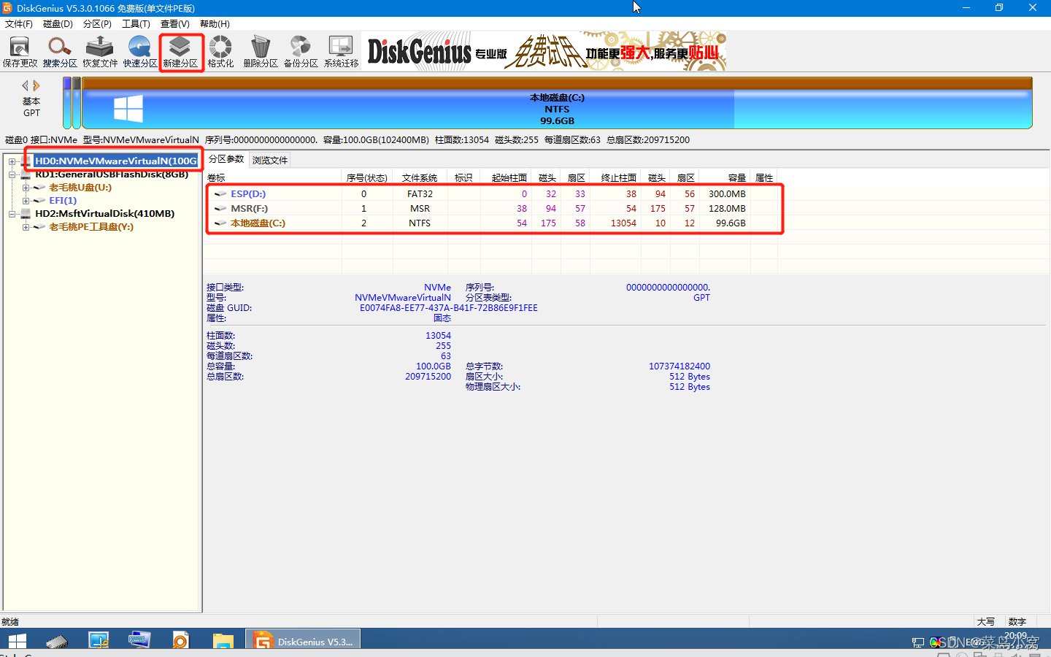
Task: Choose Delete Partition (删除分区) icon
Action: tap(261, 52)
